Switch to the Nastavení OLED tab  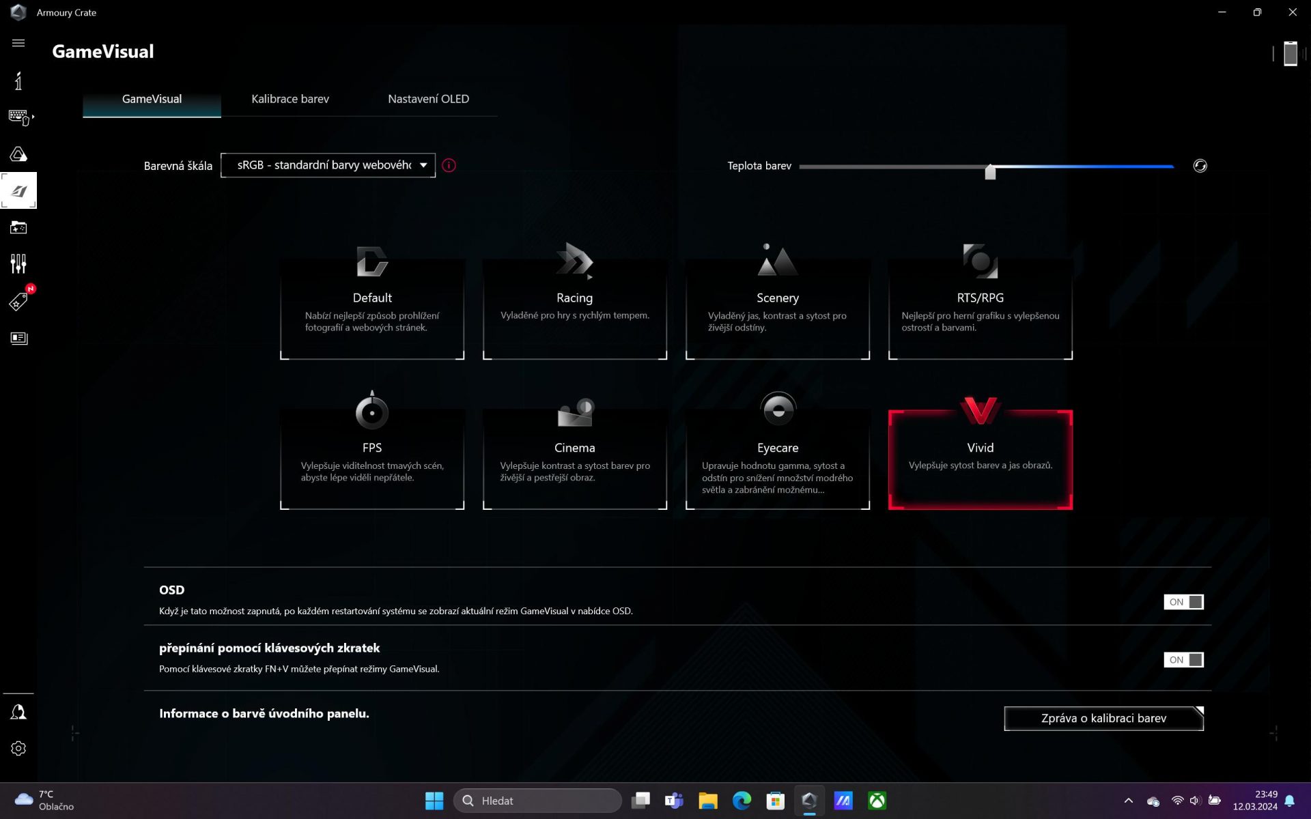(x=428, y=99)
